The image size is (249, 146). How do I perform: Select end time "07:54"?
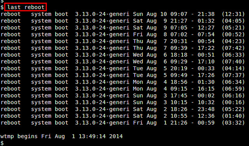(x=206, y=35)
